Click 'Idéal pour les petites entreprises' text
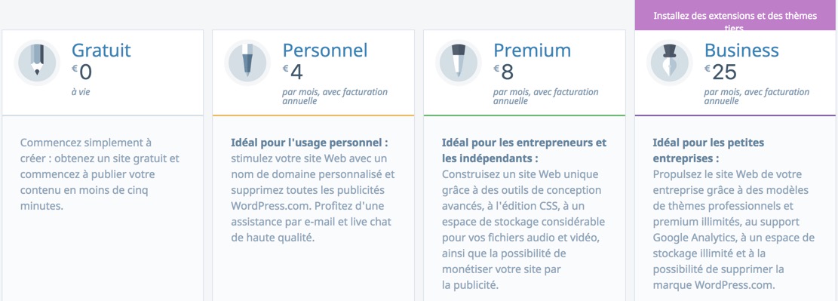This screenshot has width=838, height=301. (x=709, y=151)
